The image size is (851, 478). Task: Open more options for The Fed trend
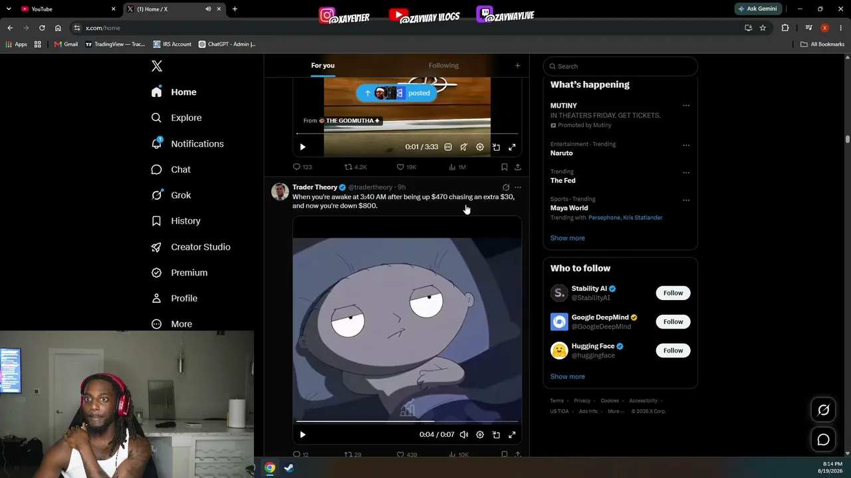click(686, 173)
